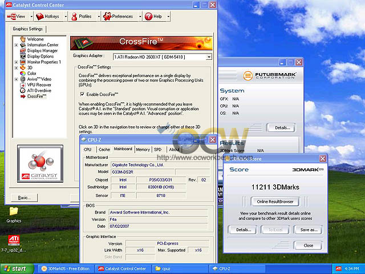Viewport: 365px width, 274px height.
Task: Click the ATI Catalyst logo thumbnail
Action: [x=40, y=164]
